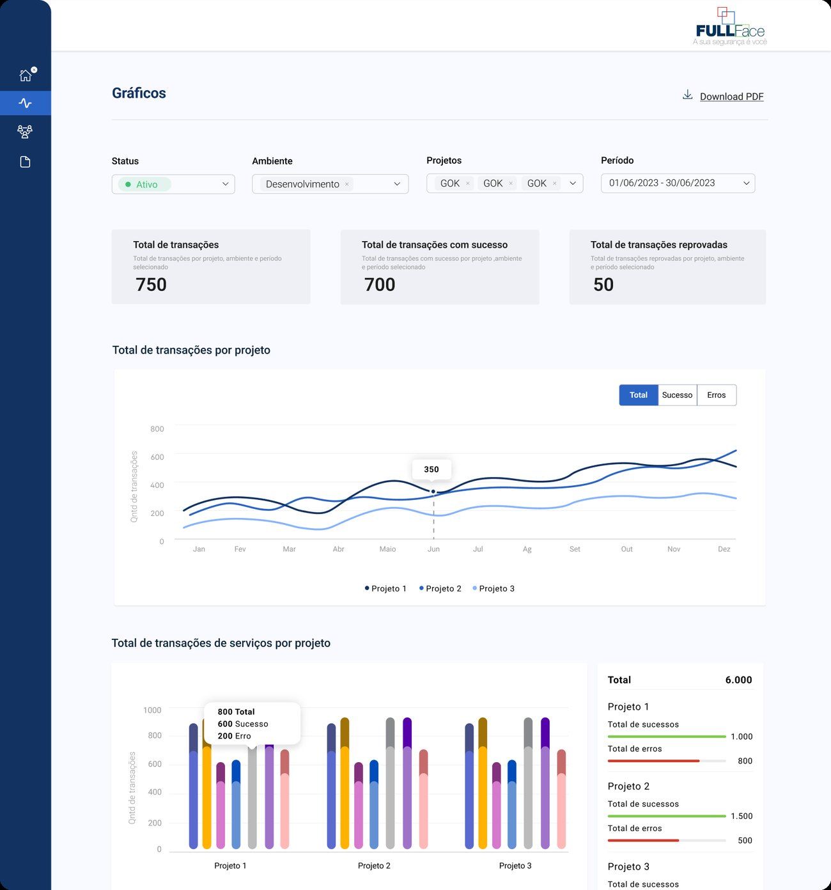Click the Total de transações reprovadas card
831x890 pixels.
click(x=667, y=267)
